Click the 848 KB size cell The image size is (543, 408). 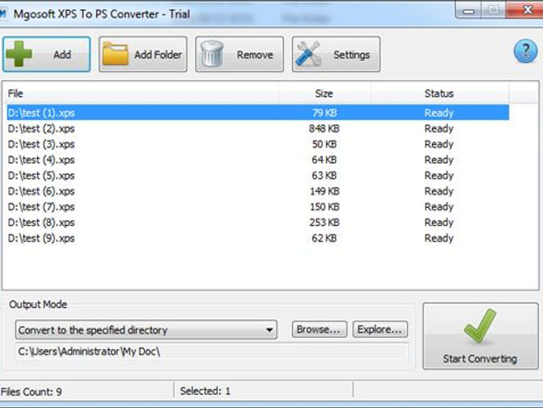pos(324,128)
